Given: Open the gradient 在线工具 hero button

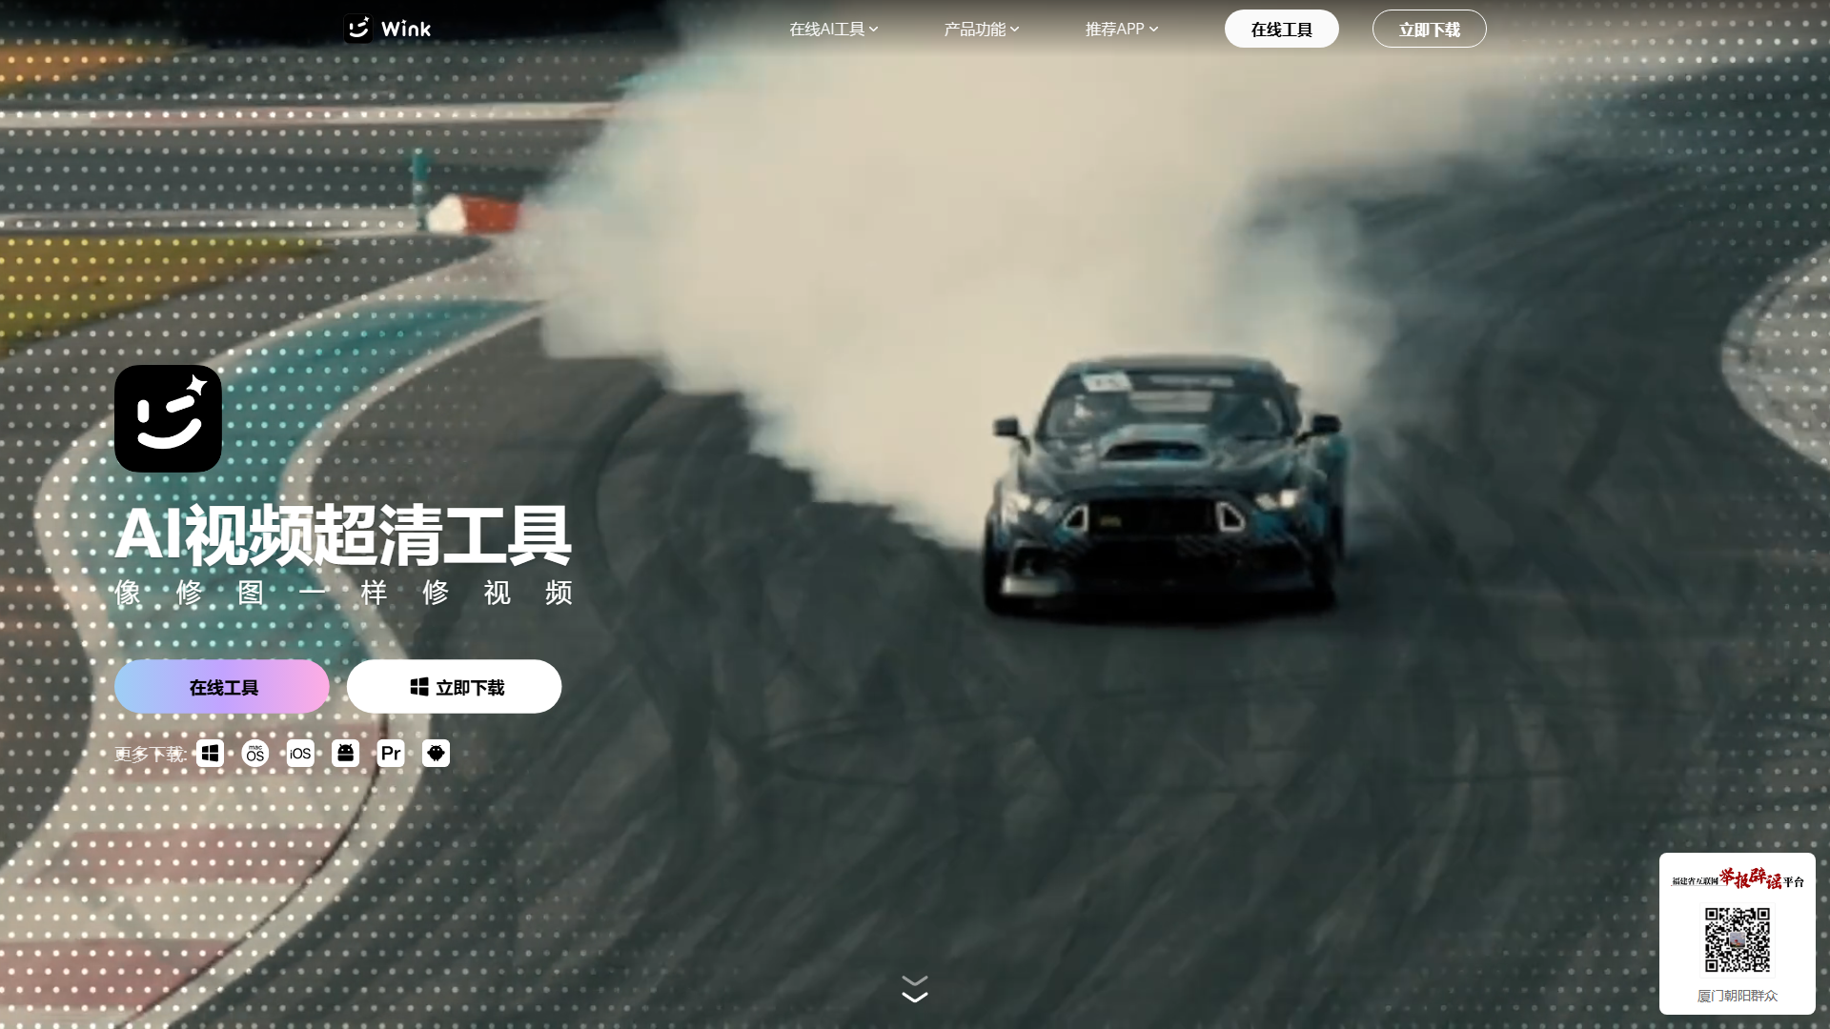Looking at the screenshot, I should [x=222, y=687].
